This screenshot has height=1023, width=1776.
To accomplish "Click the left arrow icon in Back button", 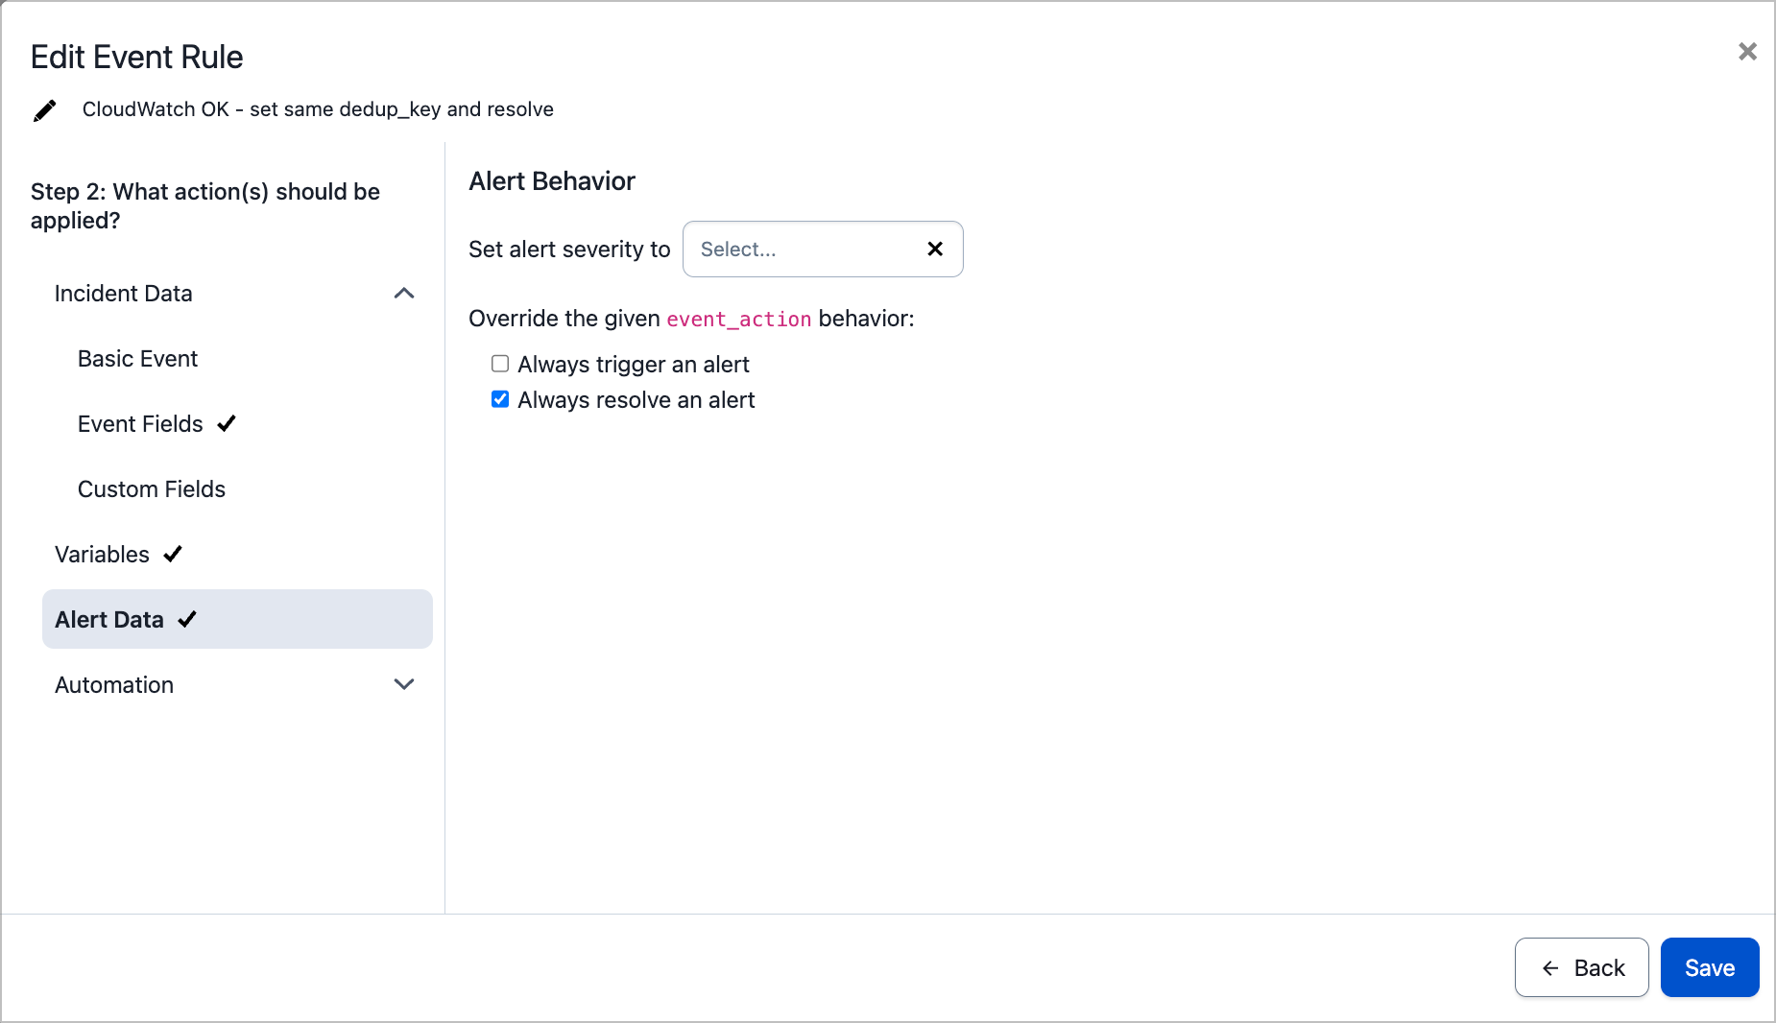I will (1549, 968).
